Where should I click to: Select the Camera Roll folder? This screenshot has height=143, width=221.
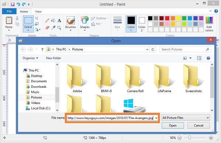(135, 79)
